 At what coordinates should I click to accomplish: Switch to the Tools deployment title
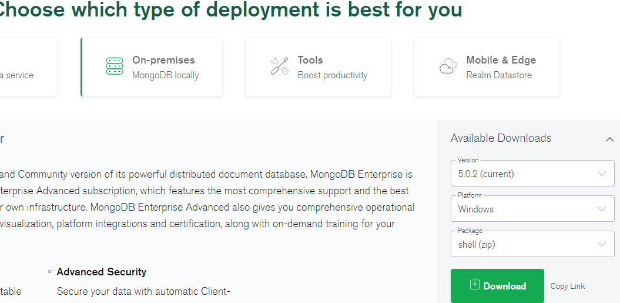click(x=310, y=60)
